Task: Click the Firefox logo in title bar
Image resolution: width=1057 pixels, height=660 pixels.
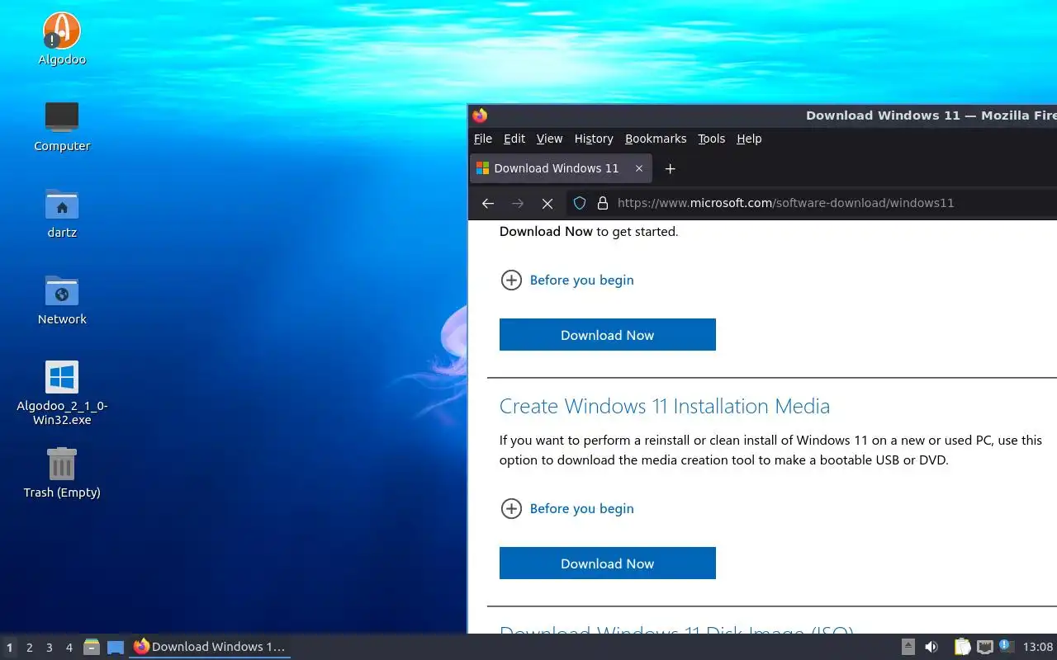Action: pyautogui.click(x=480, y=115)
